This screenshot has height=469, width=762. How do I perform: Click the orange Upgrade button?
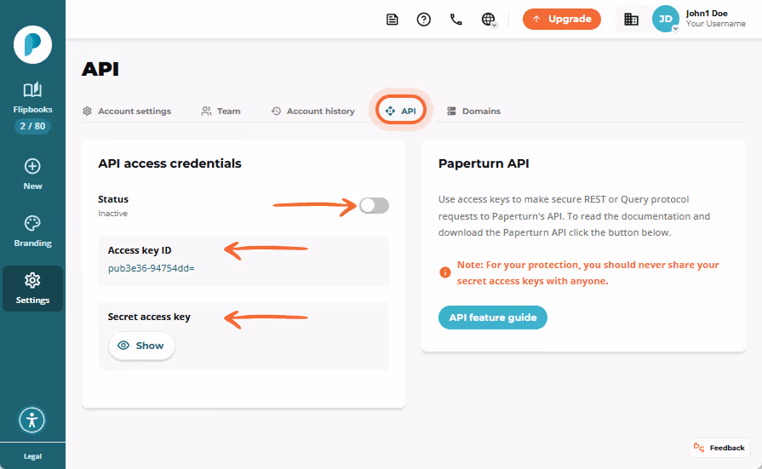pyautogui.click(x=562, y=19)
